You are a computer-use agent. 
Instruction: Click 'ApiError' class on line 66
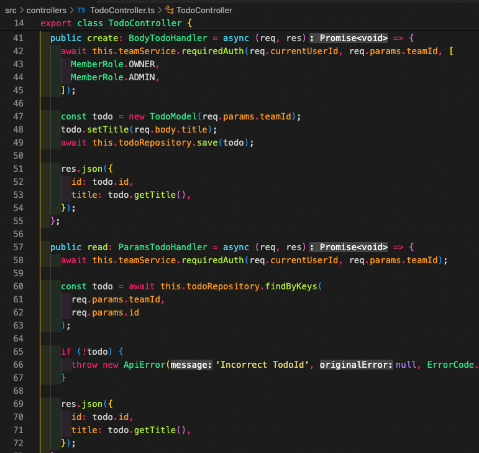point(145,365)
